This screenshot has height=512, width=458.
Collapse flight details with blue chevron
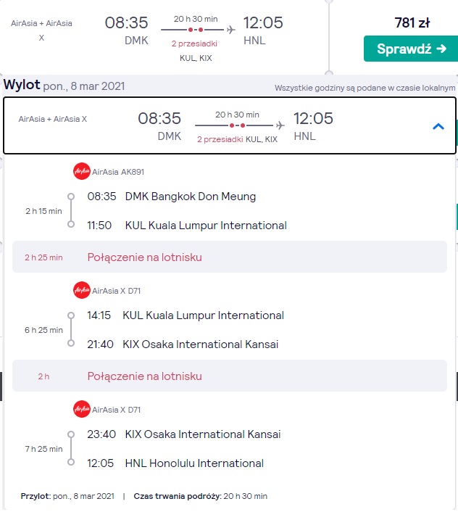[x=438, y=126]
